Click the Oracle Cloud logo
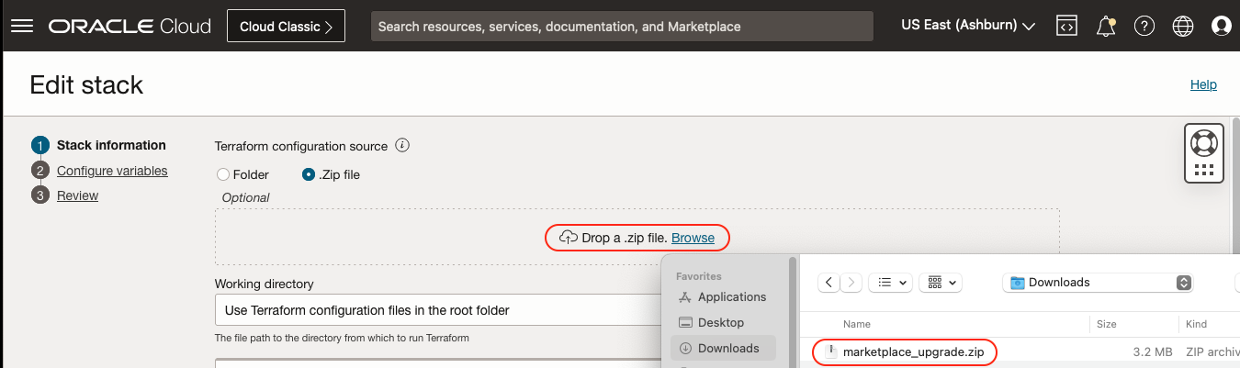This screenshot has width=1240, height=368. point(130,26)
